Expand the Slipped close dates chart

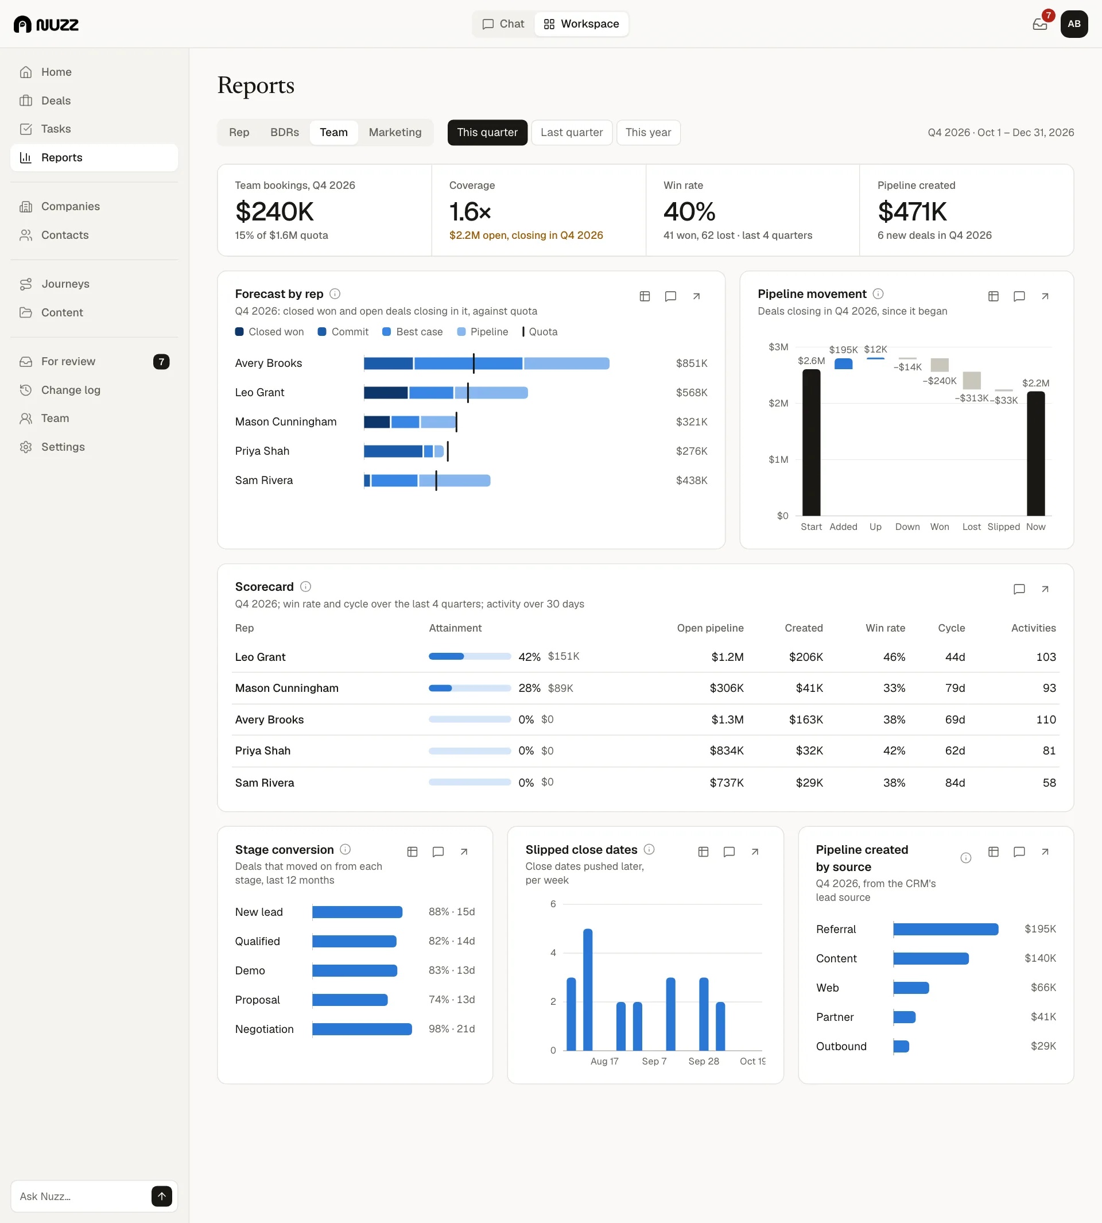(755, 852)
